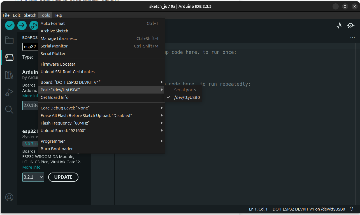360x215 pixels.
Task: Click the Ln 1, Col 1 cursor indicator
Action: (x=258, y=209)
